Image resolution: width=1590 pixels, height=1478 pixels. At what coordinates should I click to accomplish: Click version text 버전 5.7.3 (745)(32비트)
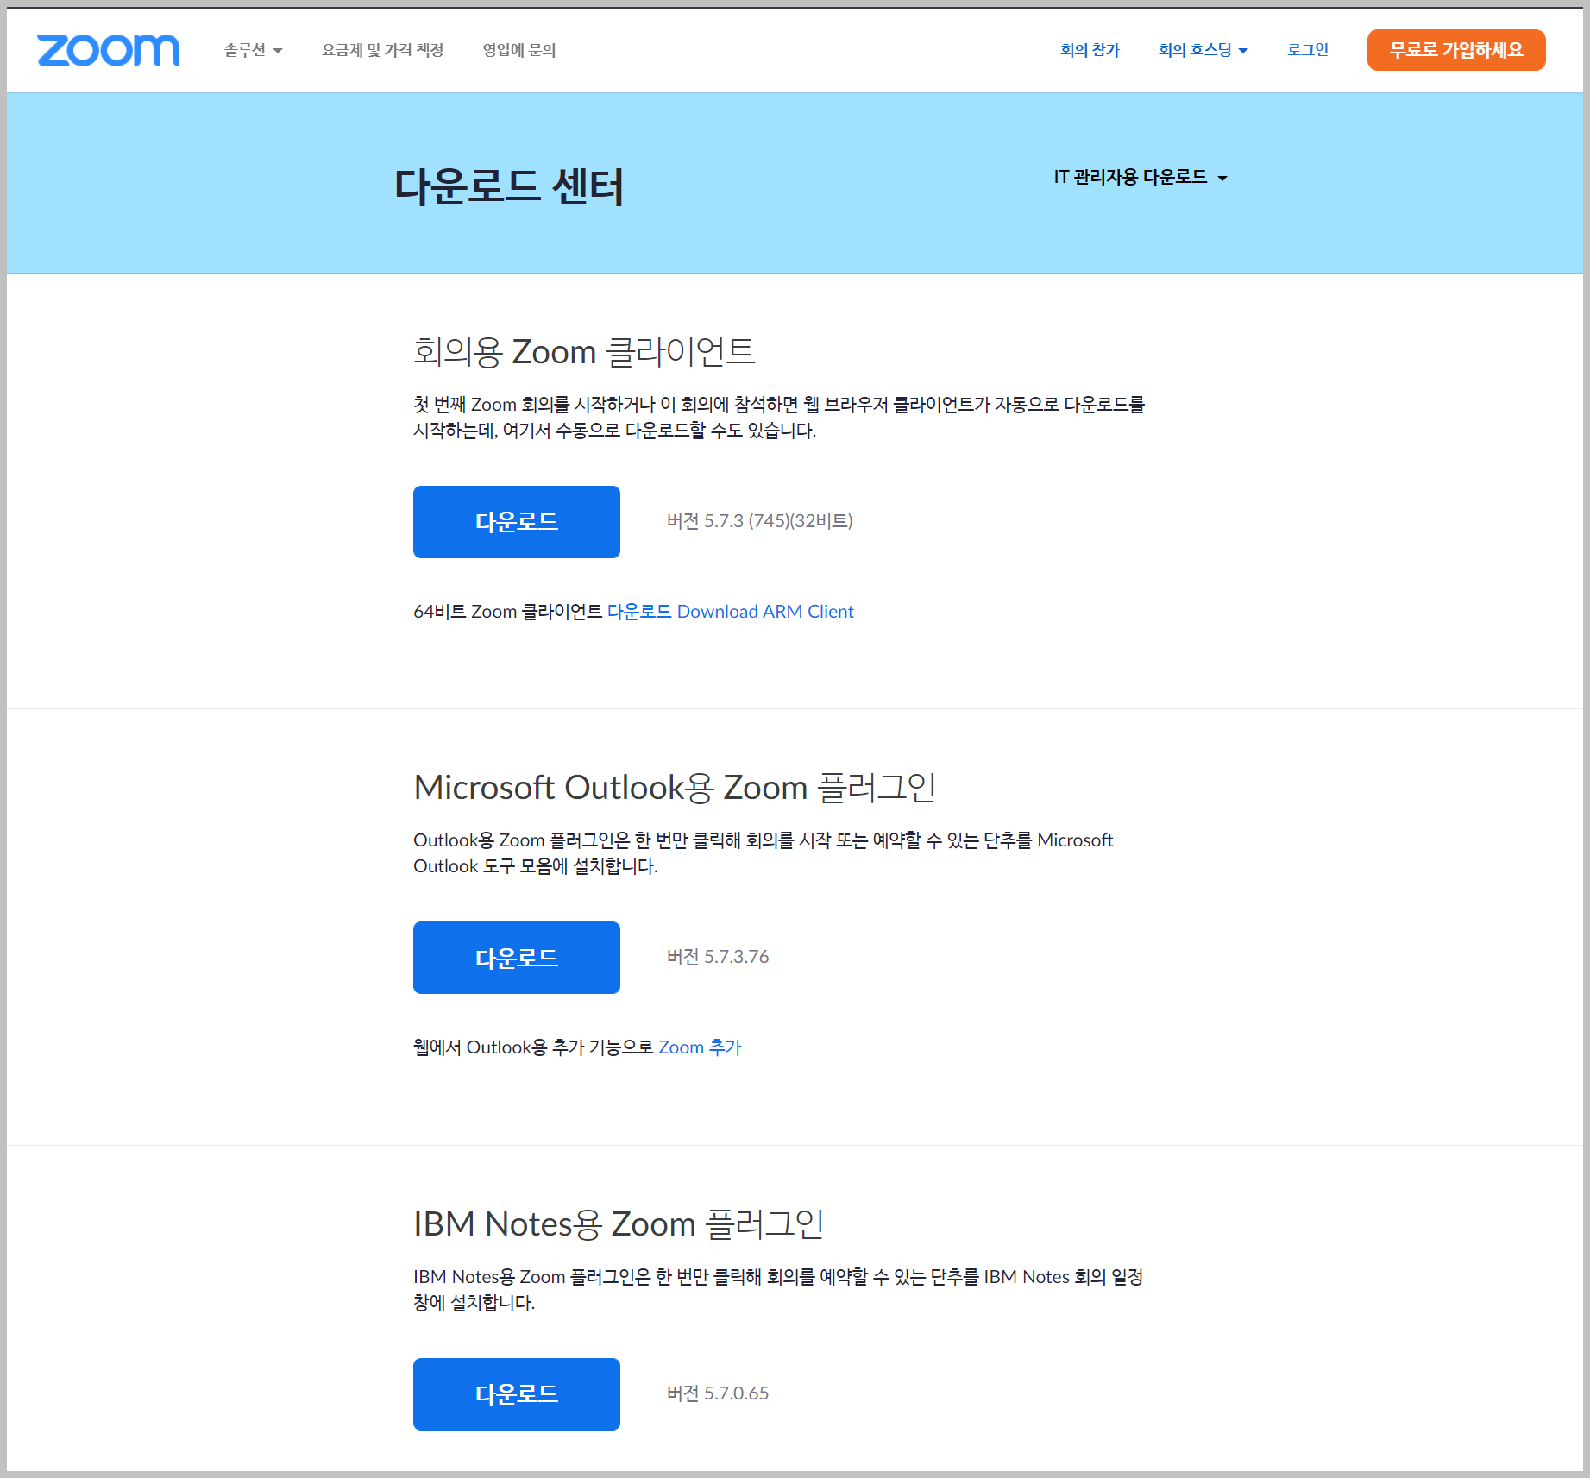(x=760, y=521)
